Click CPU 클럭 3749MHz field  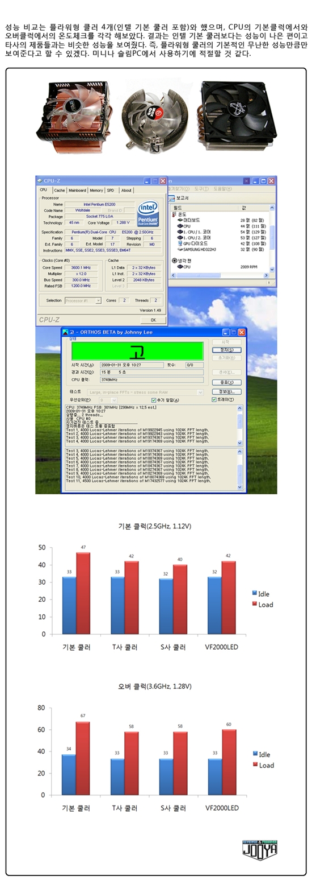[x=151, y=379]
